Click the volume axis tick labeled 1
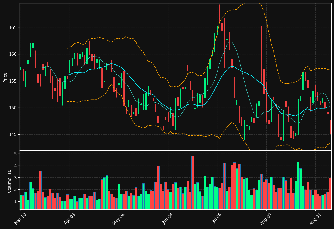 pyautogui.click(x=16, y=201)
